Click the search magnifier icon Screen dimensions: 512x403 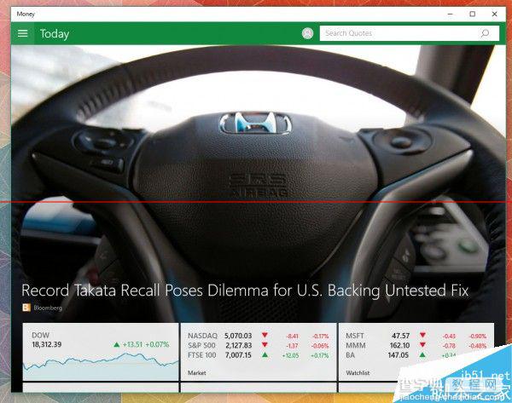tap(485, 33)
